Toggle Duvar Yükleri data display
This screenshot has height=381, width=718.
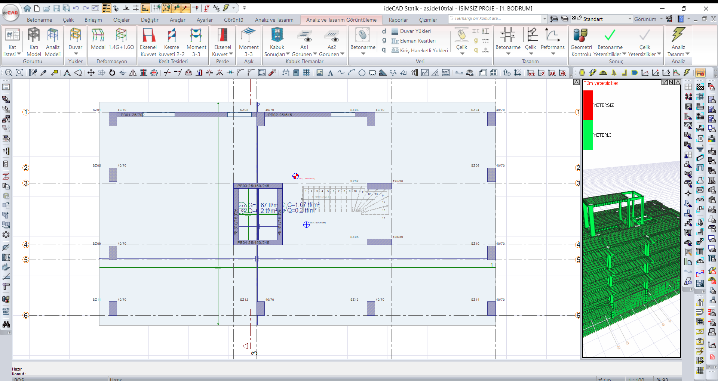pos(415,31)
